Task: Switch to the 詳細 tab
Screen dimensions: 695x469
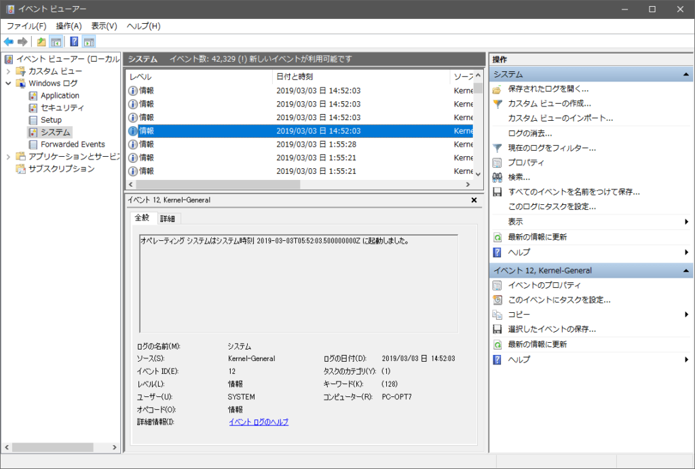Action: [x=168, y=219]
